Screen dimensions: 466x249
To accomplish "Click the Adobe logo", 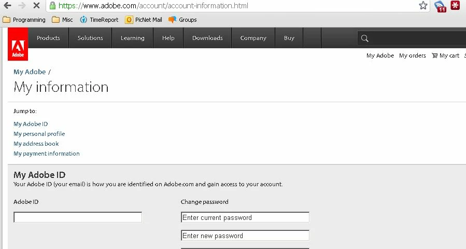I will click(18, 44).
